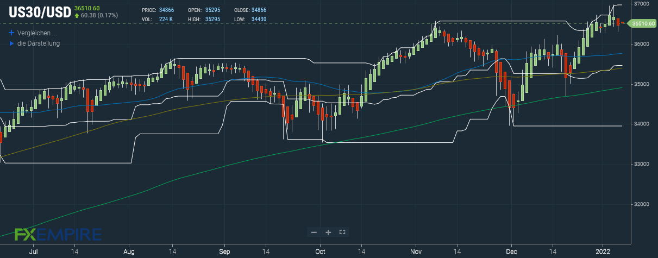Click the 'Dec' time axis label
The height and width of the screenshot is (258, 658).
pyautogui.click(x=511, y=252)
